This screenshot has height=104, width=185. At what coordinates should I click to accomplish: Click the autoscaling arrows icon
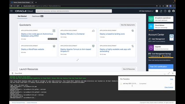[x=133, y=46]
